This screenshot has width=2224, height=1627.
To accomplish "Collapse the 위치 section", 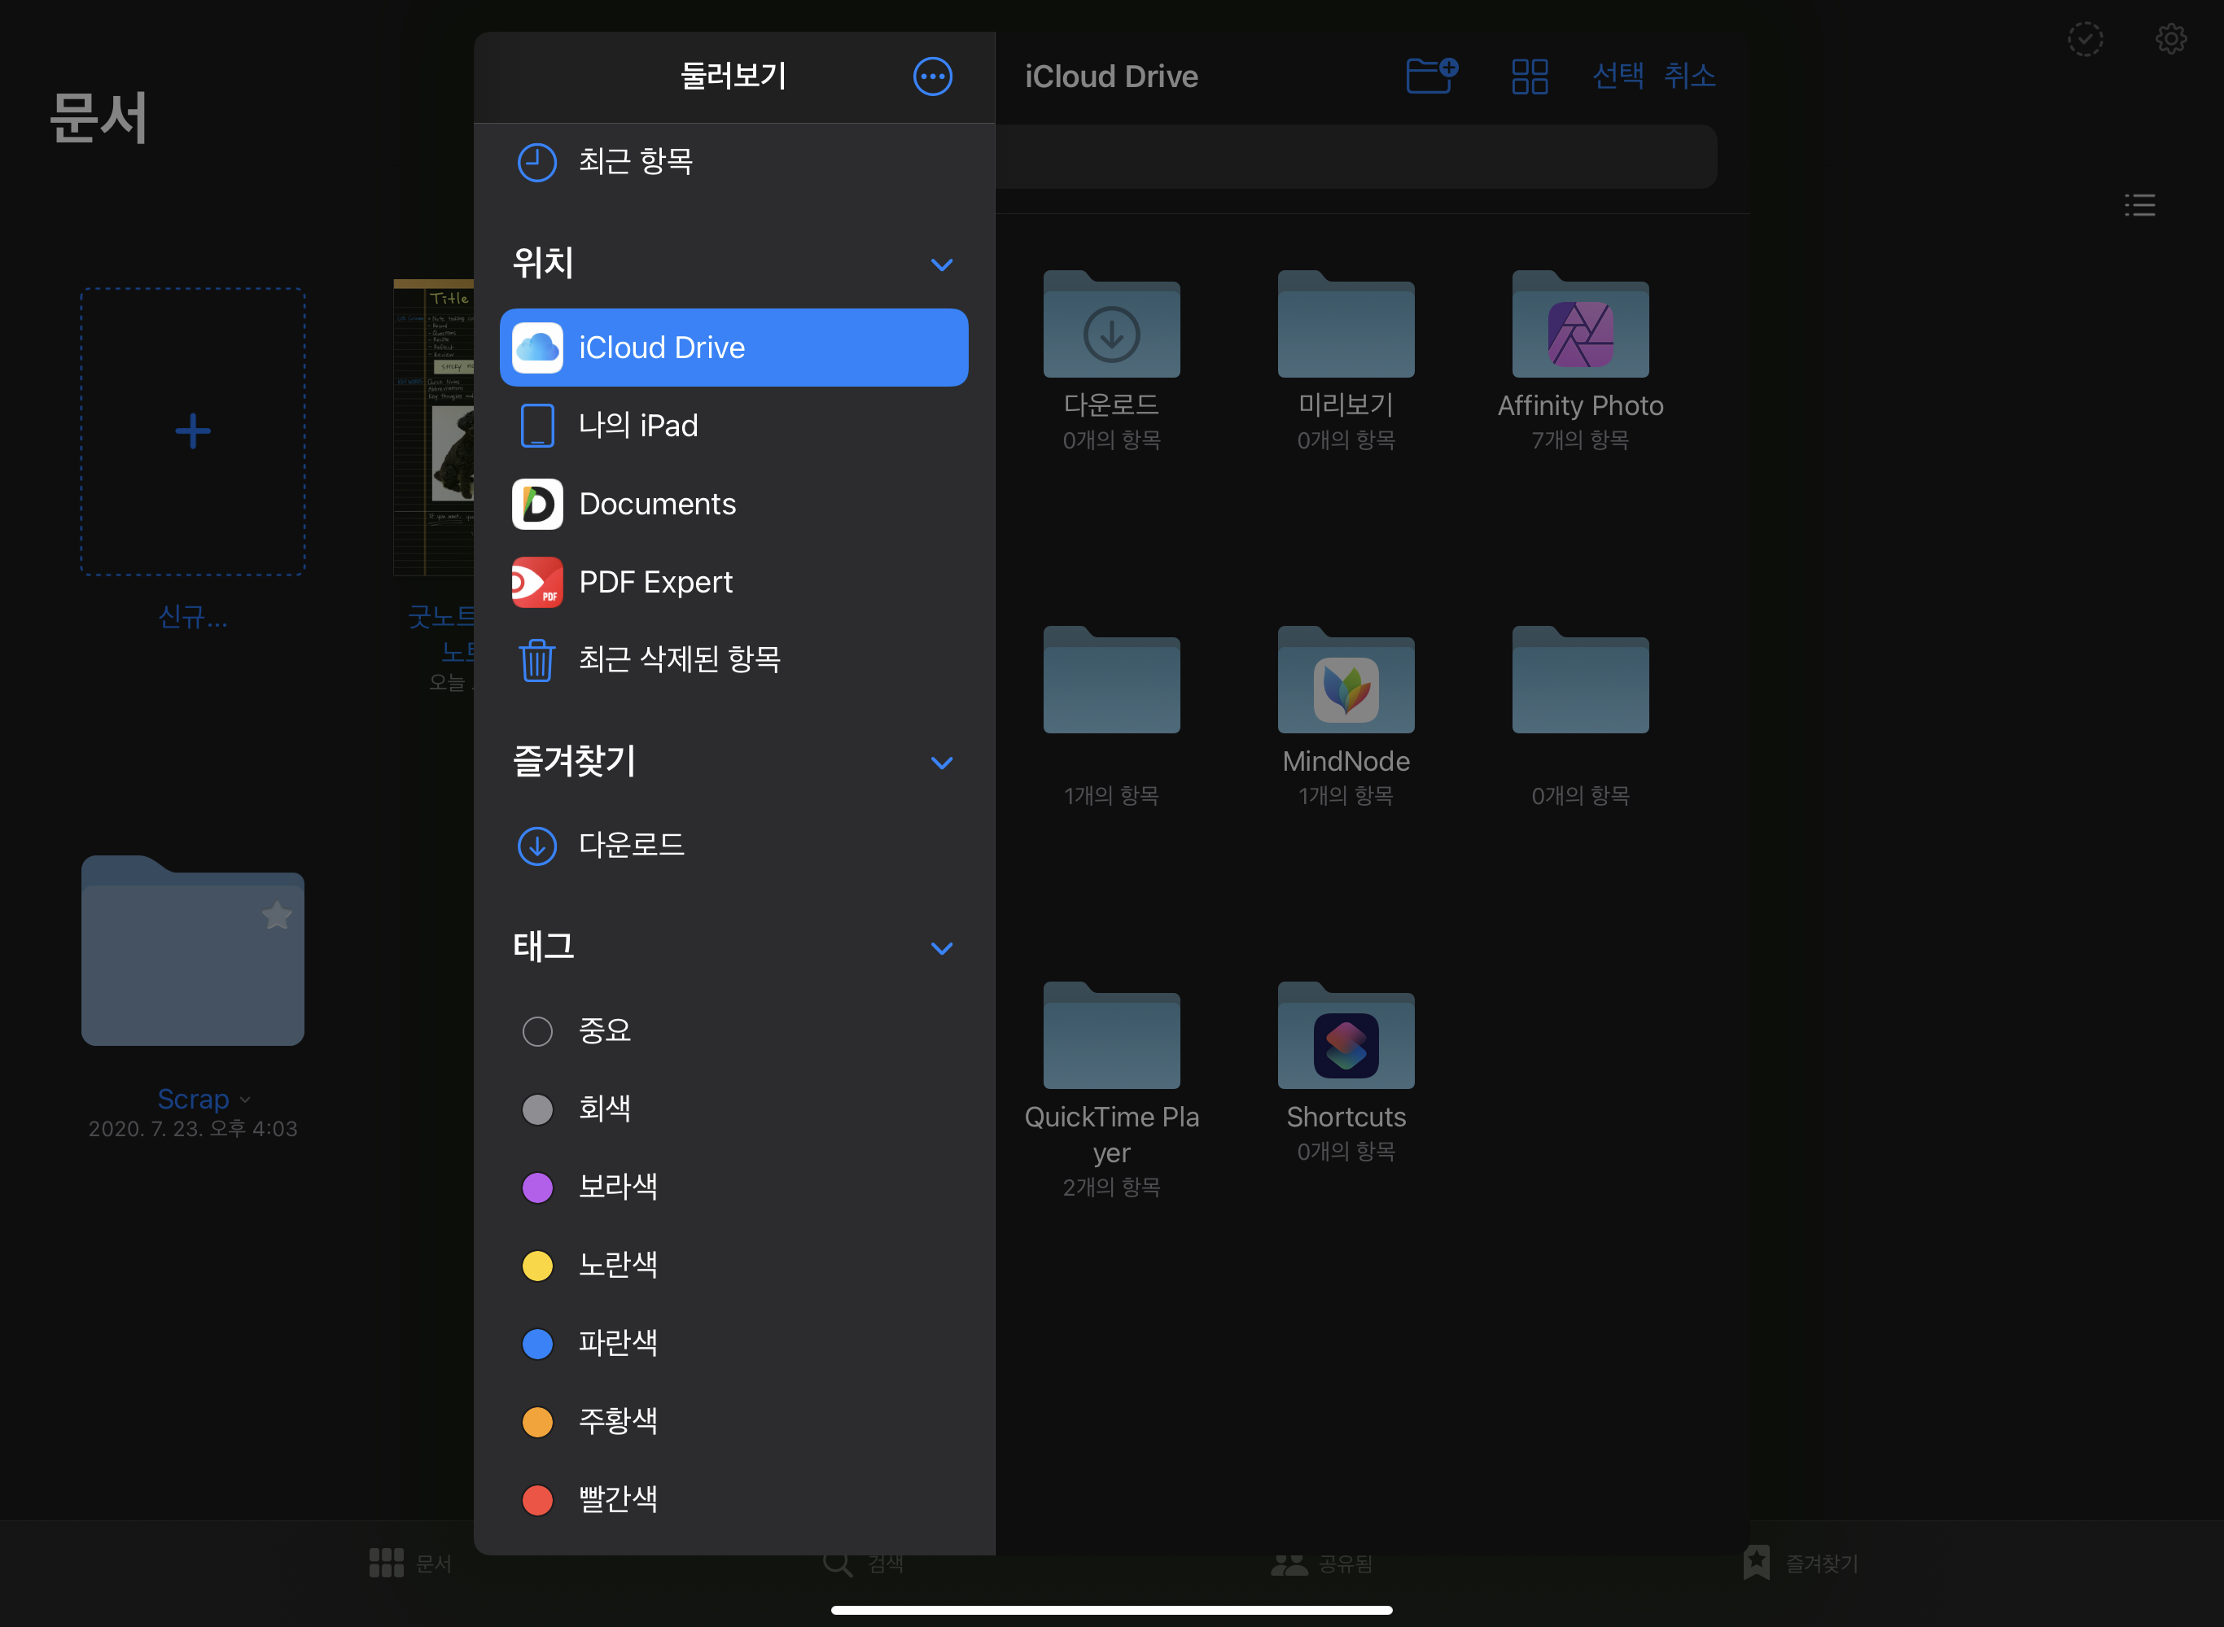I will (x=942, y=264).
